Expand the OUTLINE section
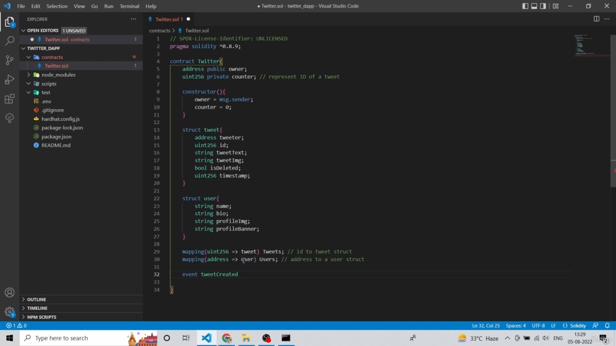This screenshot has width=616, height=346. pos(37,299)
